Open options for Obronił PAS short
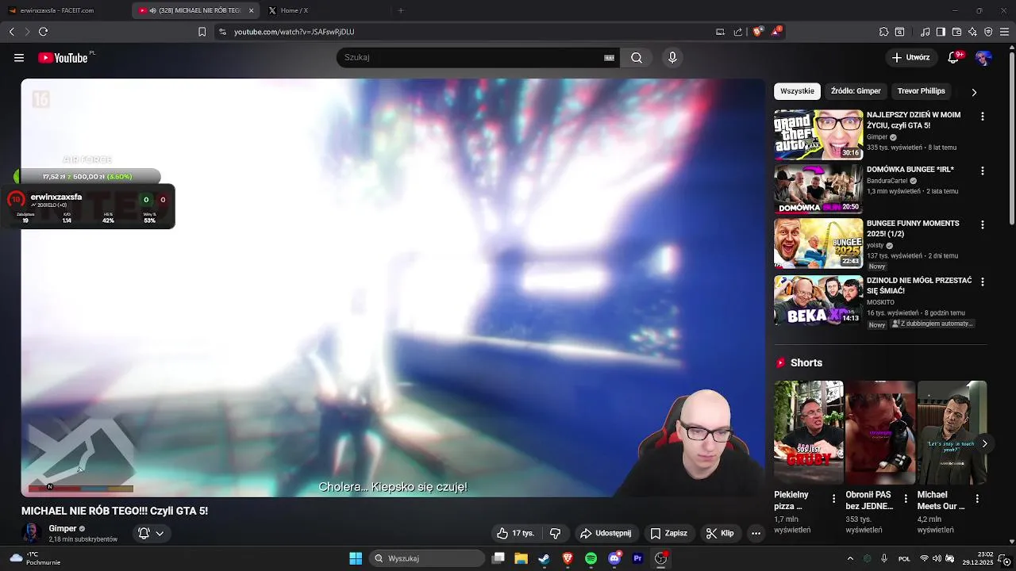The width and height of the screenshot is (1016, 571). pyautogui.click(x=906, y=499)
